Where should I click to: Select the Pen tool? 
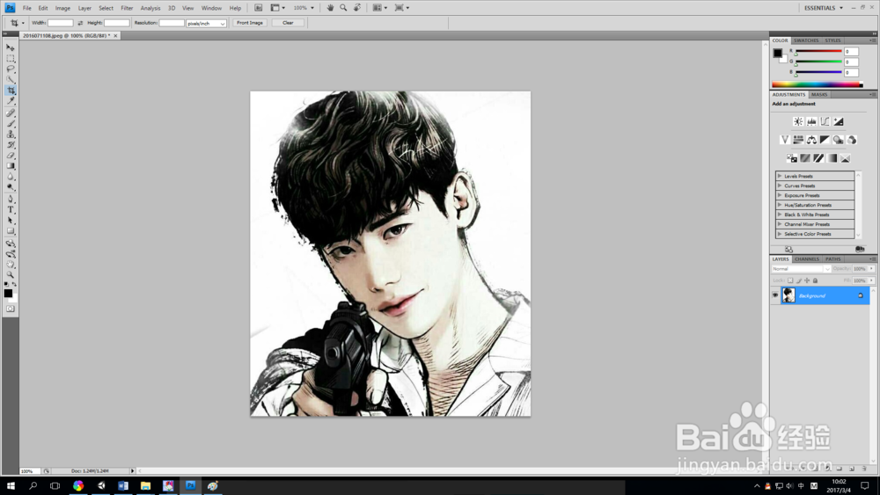coord(11,199)
